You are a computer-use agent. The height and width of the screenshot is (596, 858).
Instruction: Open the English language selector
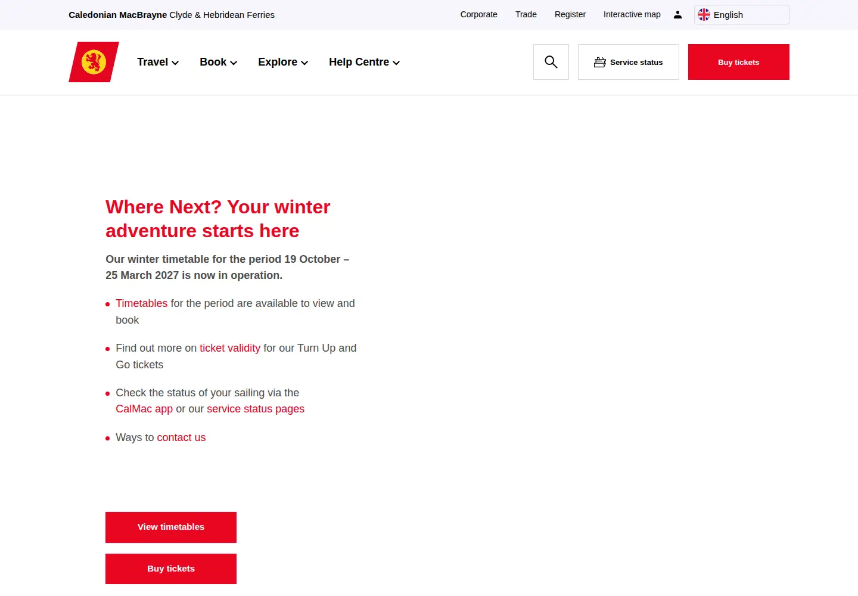click(x=742, y=15)
